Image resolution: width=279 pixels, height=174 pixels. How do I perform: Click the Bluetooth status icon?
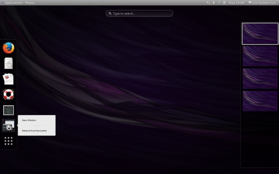[x=213, y=2]
